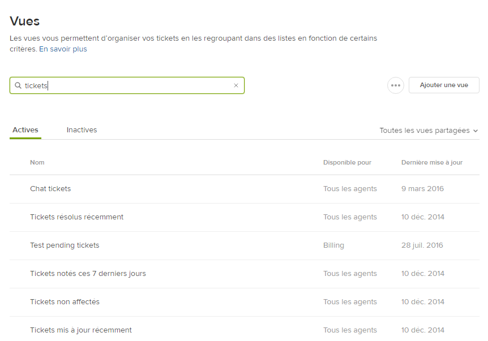Image resolution: width=488 pixels, height=341 pixels.
Task: Switch to the Inactives tab
Action: (82, 130)
